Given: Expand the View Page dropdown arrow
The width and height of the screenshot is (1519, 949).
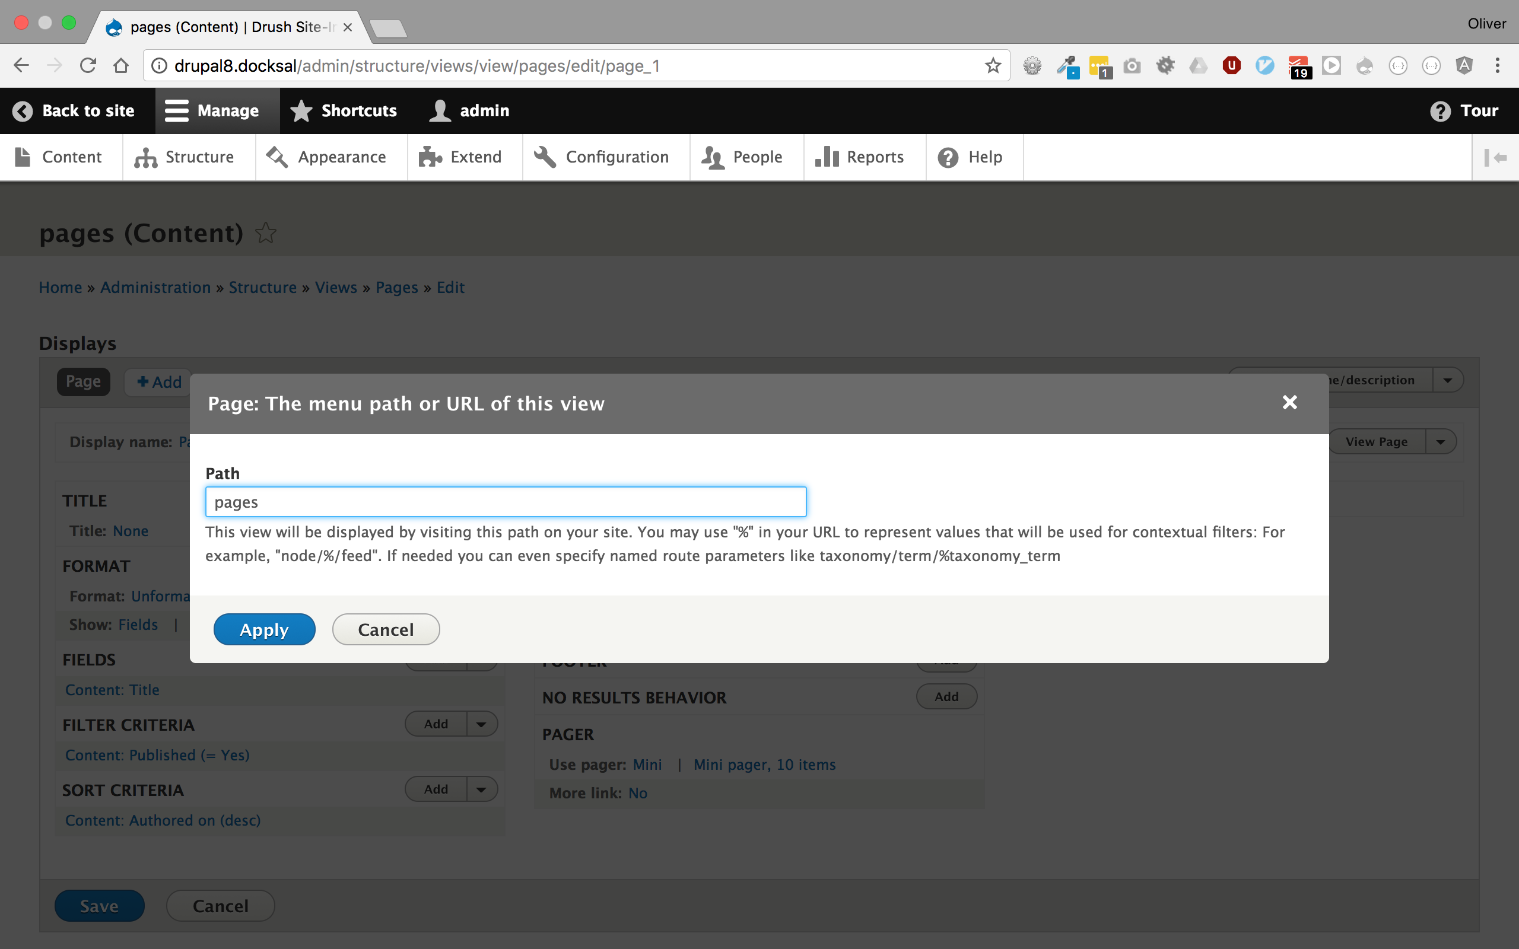Looking at the screenshot, I should point(1441,442).
